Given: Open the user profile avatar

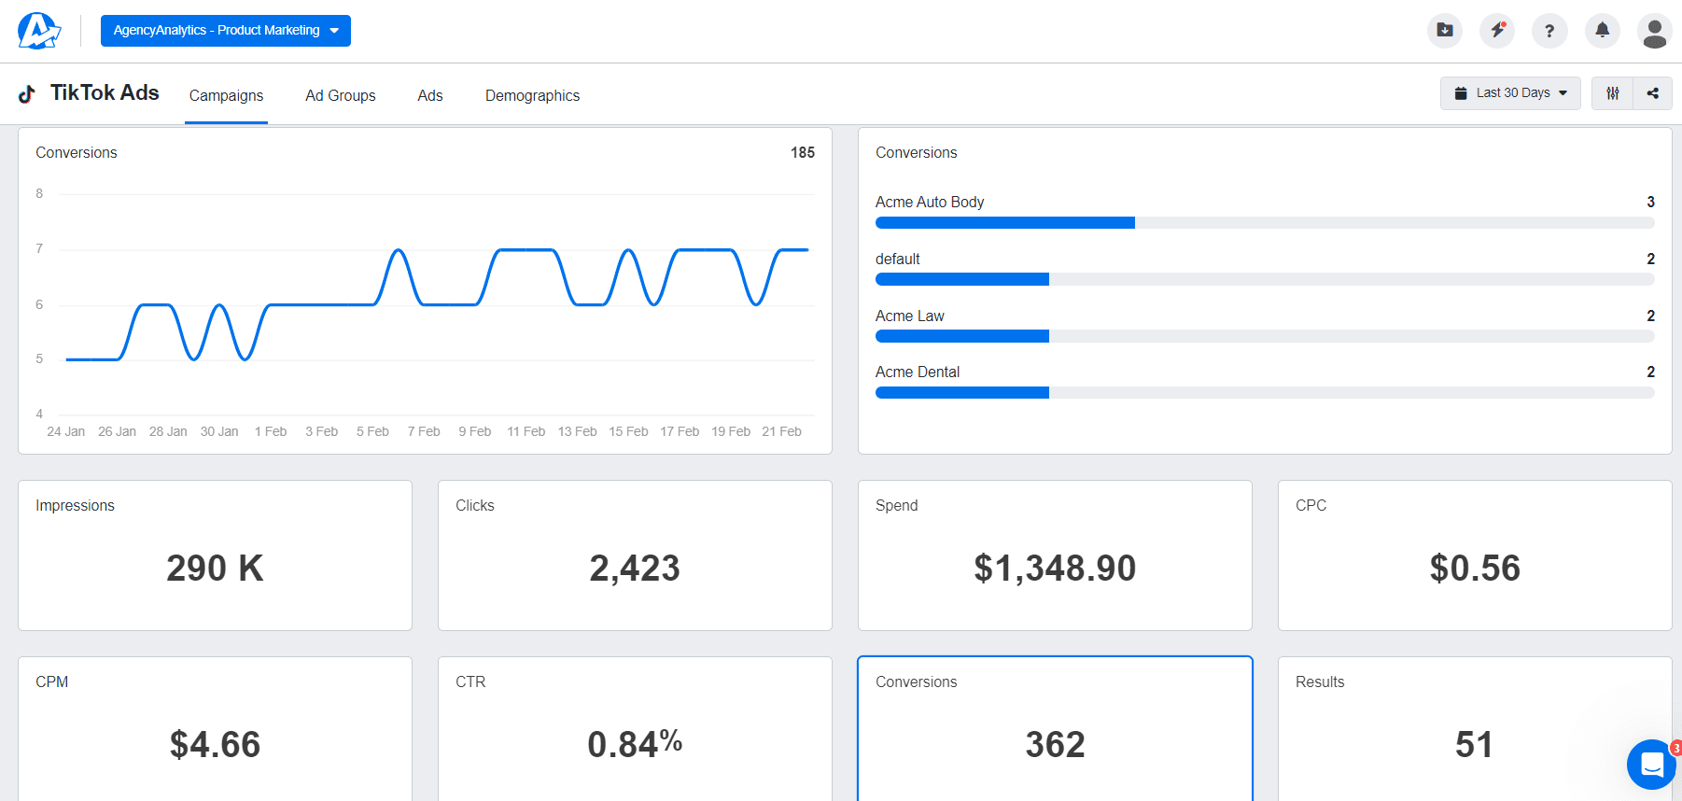Looking at the screenshot, I should click(x=1654, y=32).
